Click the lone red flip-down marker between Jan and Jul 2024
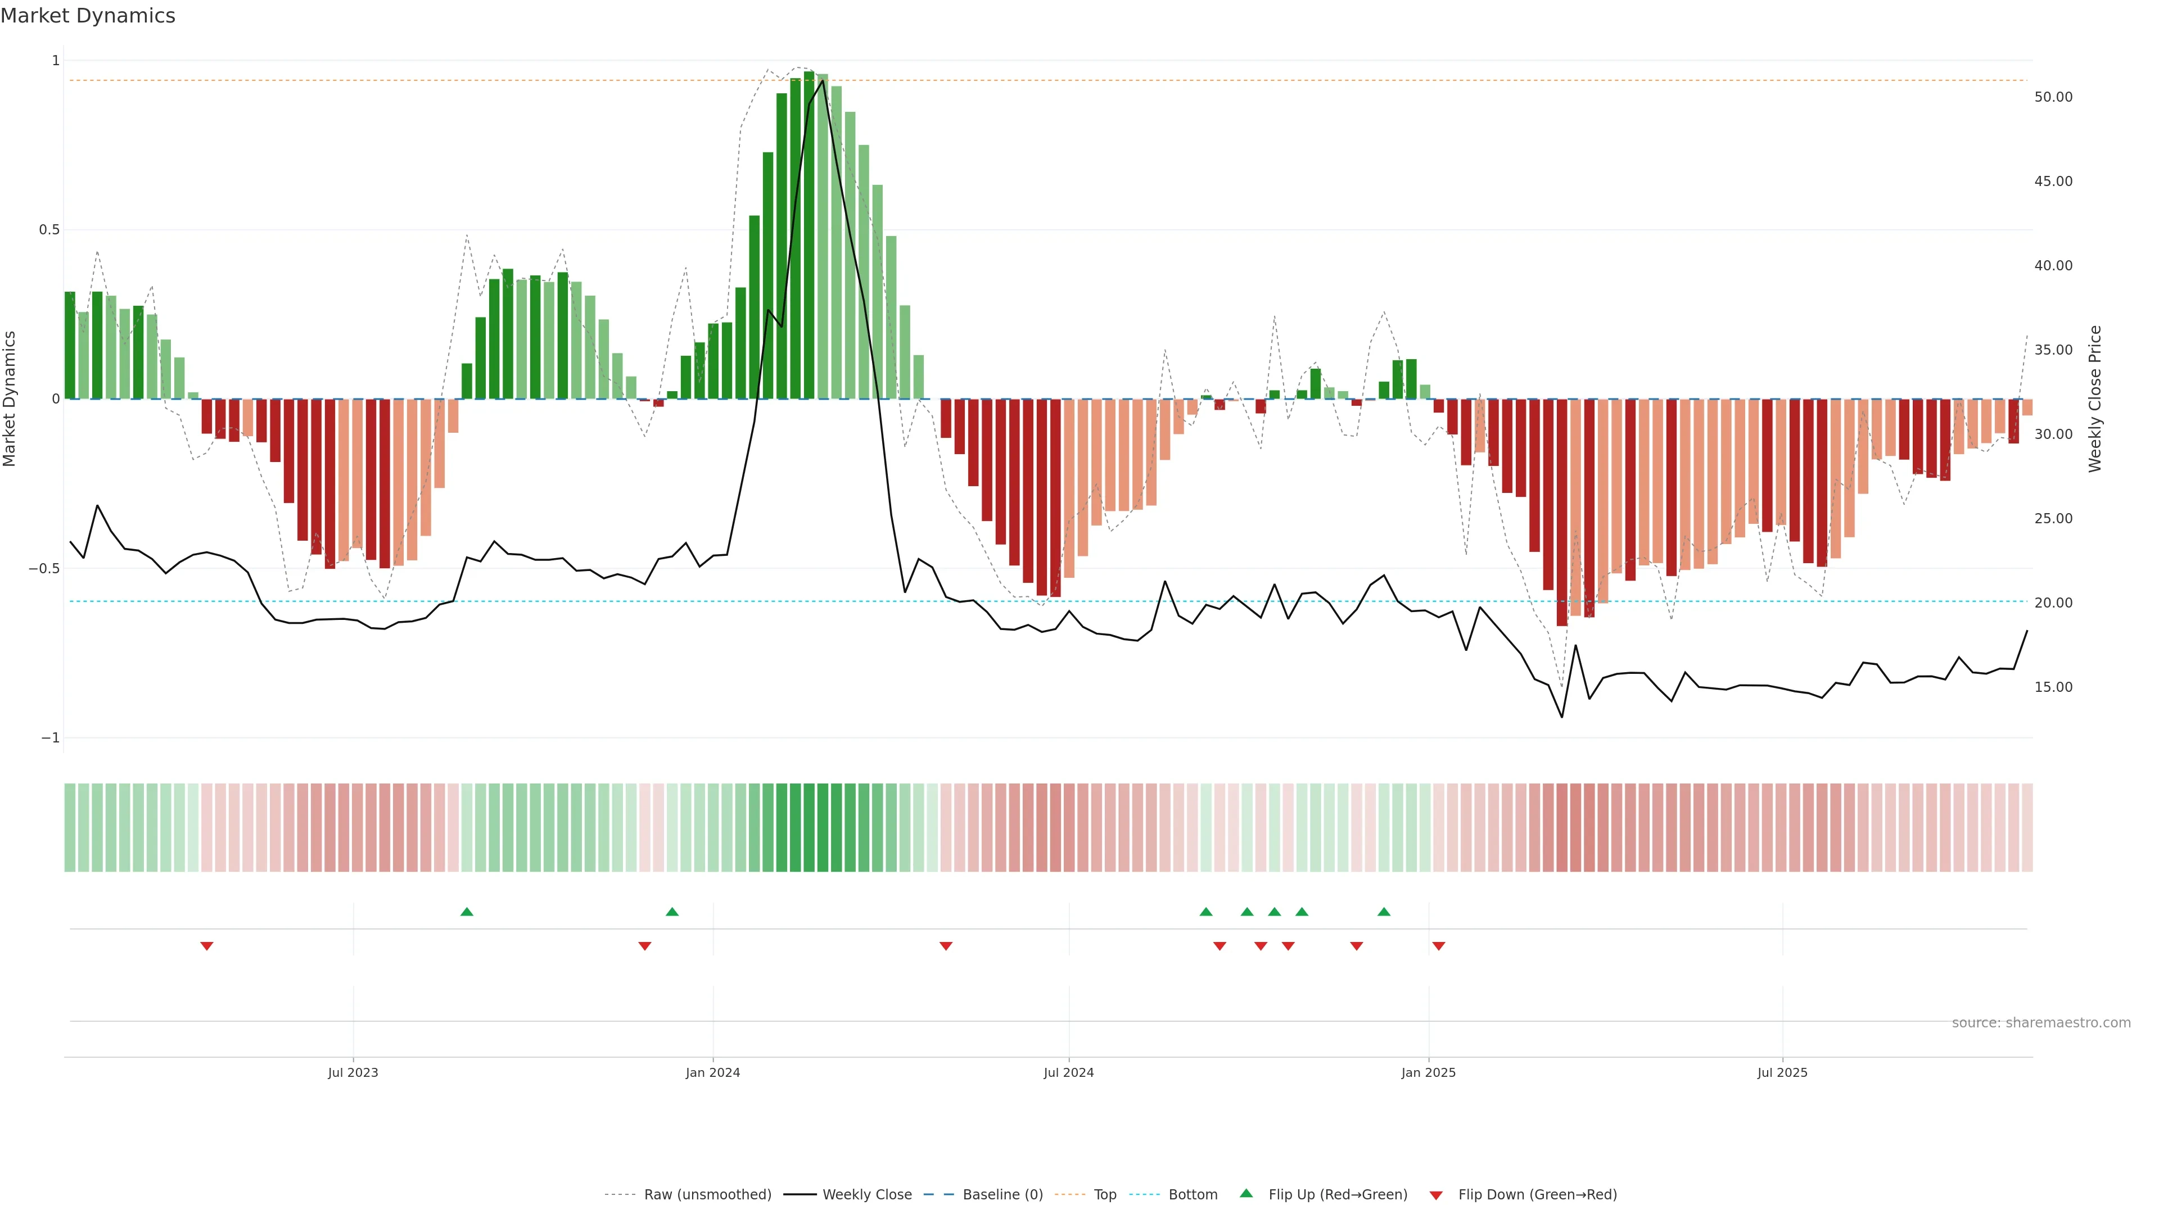 click(946, 946)
